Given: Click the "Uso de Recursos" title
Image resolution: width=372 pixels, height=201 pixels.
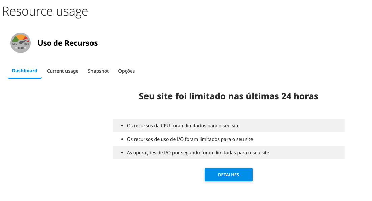Looking at the screenshot, I should point(68,43).
